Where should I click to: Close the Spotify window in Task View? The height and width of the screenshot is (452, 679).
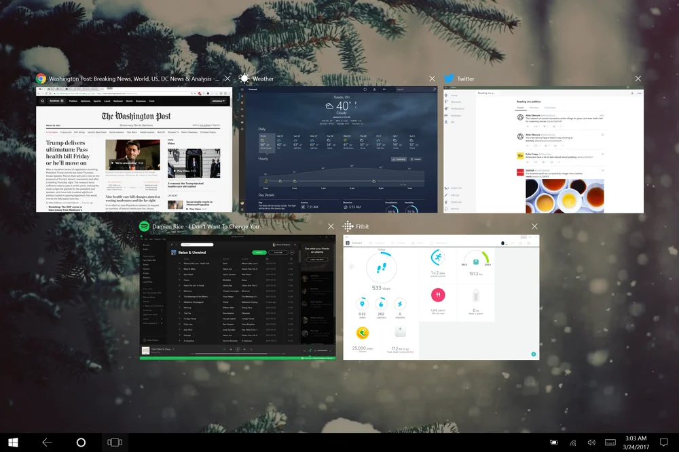[331, 226]
